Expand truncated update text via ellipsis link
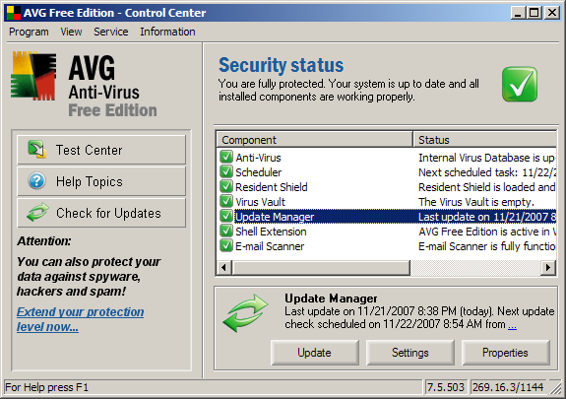The height and width of the screenshot is (399, 566). coord(512,325)
